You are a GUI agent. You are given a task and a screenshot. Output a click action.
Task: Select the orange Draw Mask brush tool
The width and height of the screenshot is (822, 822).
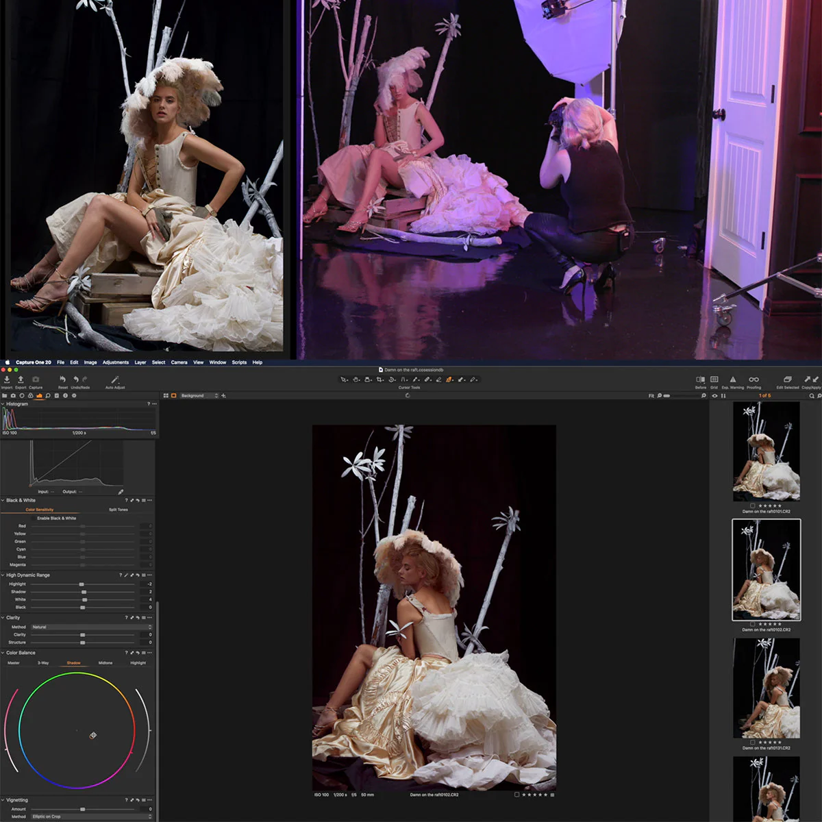coord(449,379)
